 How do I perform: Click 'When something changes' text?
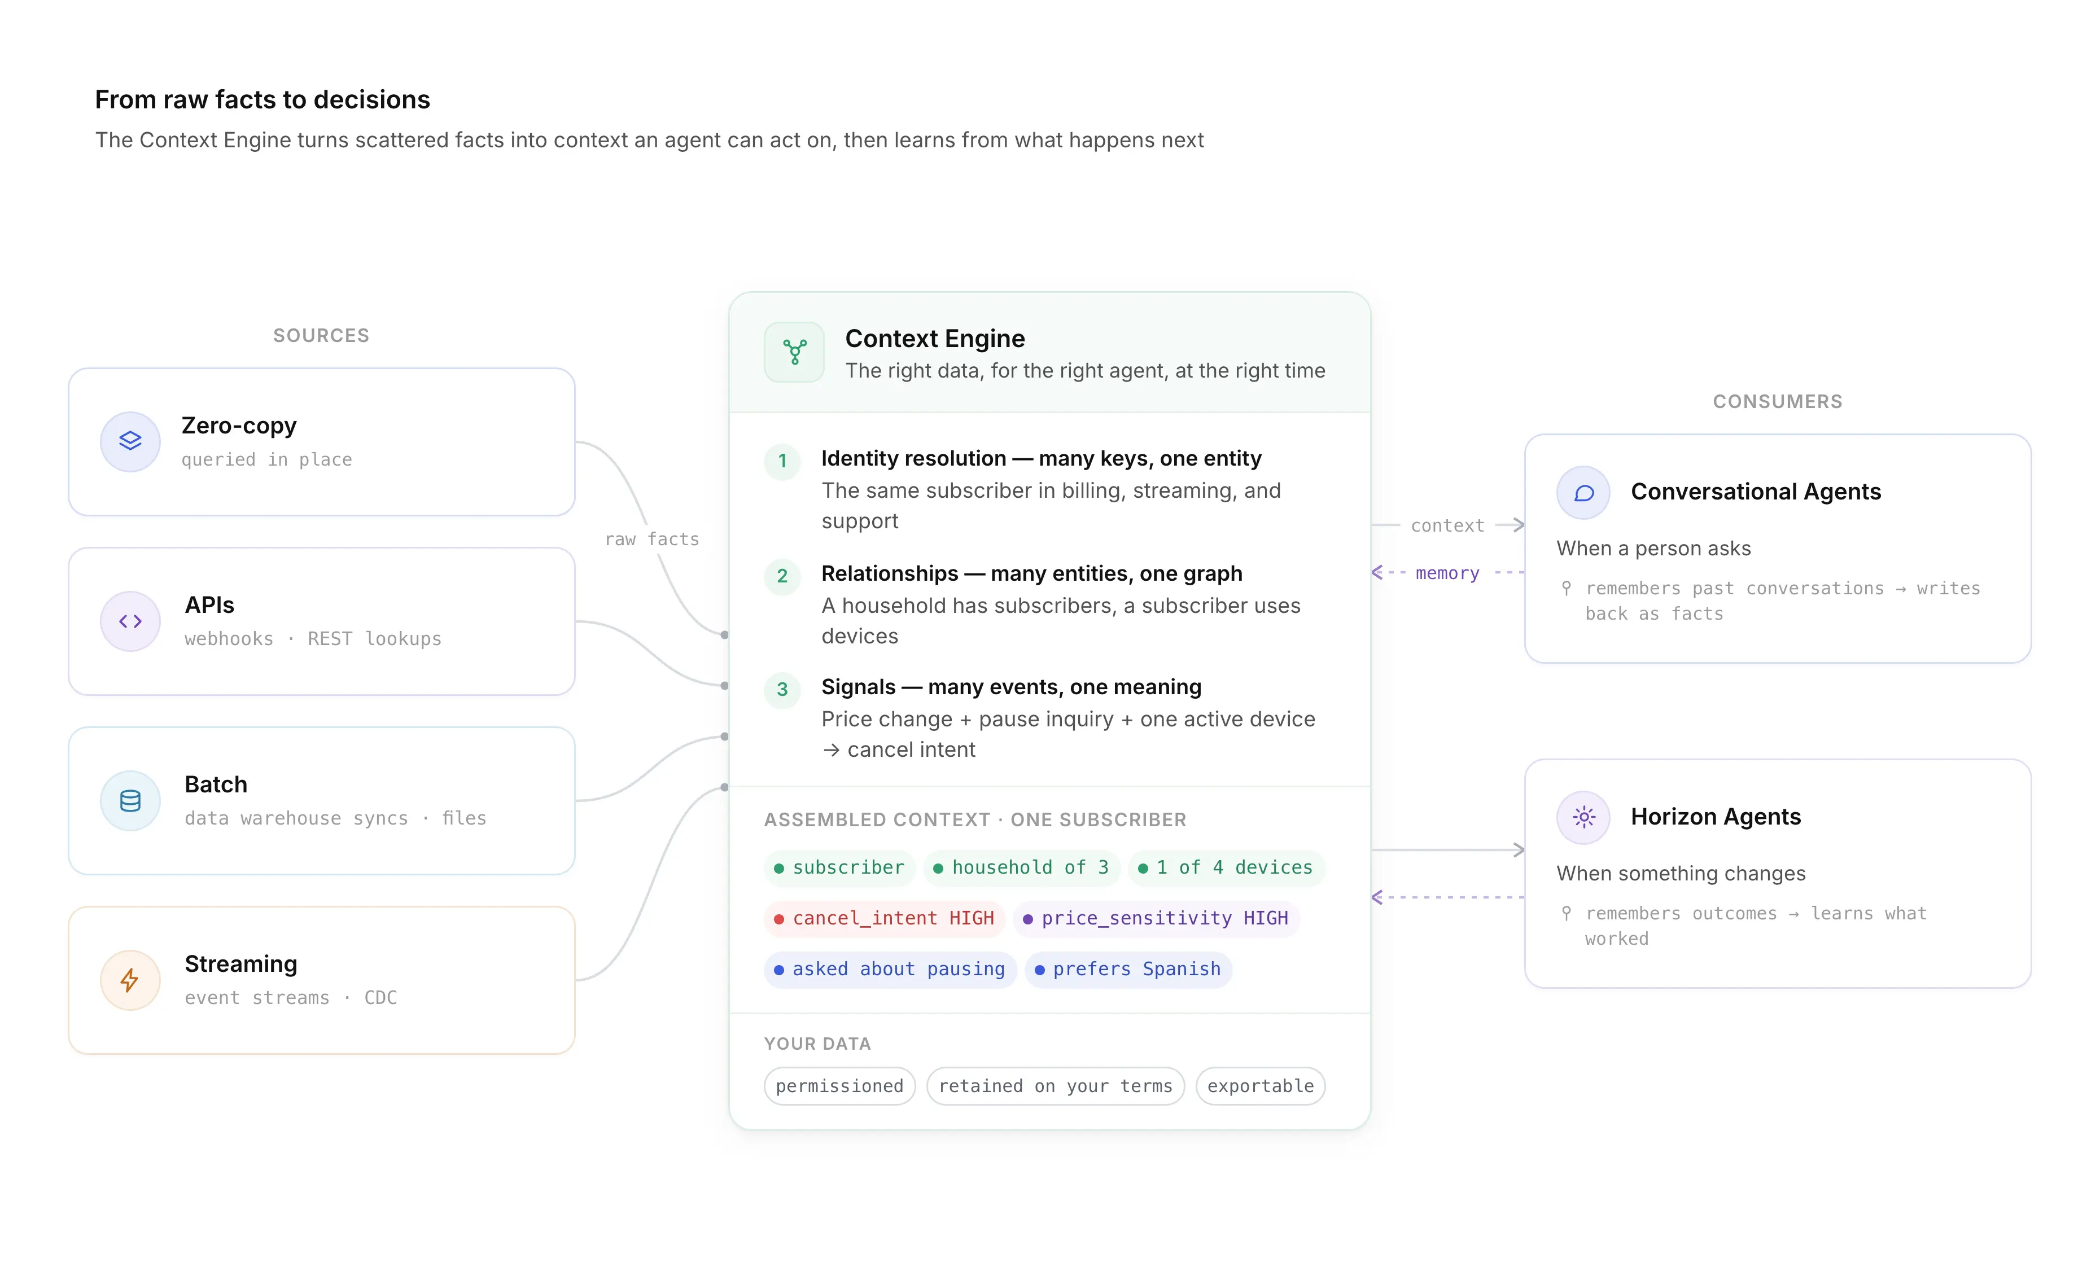[x=1681, y=873]
